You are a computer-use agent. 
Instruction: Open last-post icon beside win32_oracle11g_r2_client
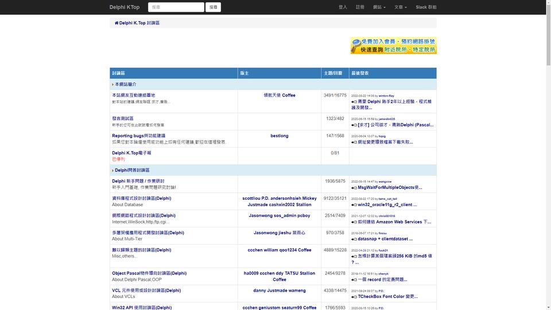[x=354, y=205]
